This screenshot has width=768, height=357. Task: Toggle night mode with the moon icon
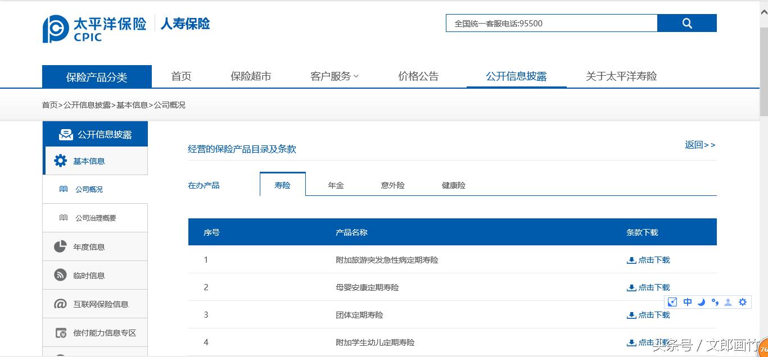click(x=701, y=302)
